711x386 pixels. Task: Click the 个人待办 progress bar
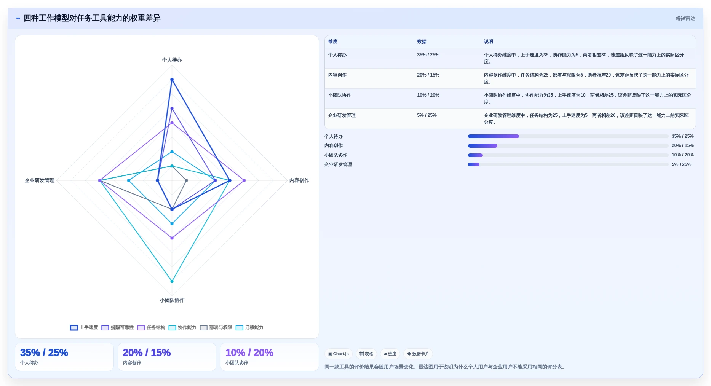pos(568,136)
